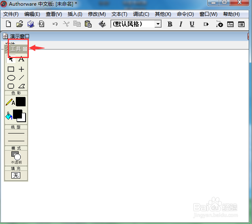Select the diagonal line tool
The width and height of the screenshot is (252, 224).
tap(22, 78)
